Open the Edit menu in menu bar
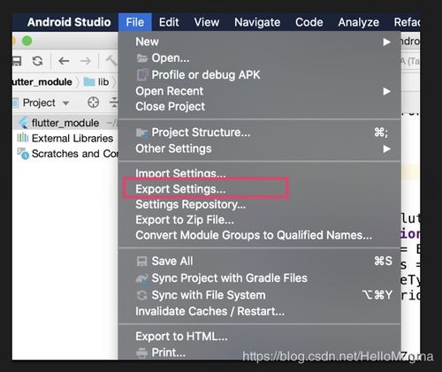The height and width of the screenshot is (372, 442). click(169, 22)
